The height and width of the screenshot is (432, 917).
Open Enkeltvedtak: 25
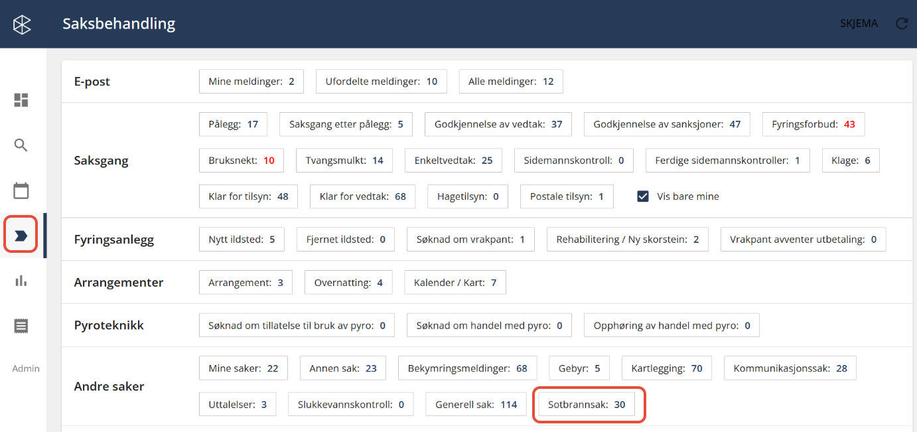click(x=453, y=161)
